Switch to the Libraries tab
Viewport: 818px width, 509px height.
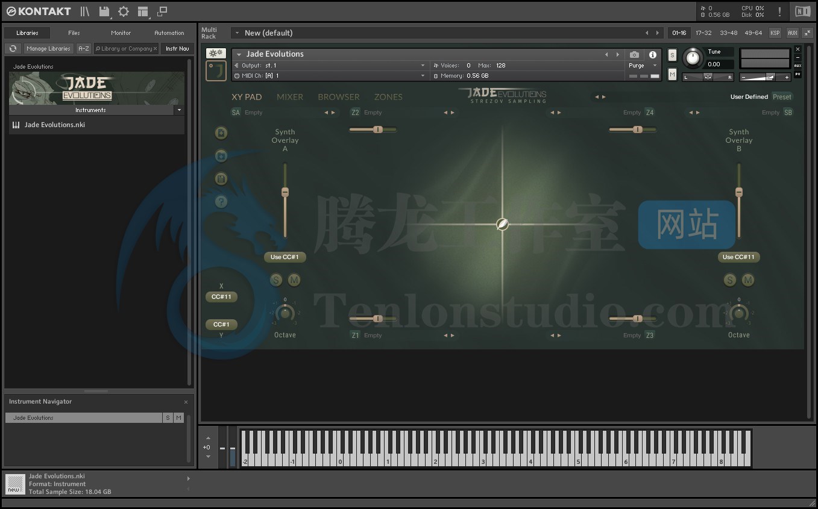pos(27,33)
